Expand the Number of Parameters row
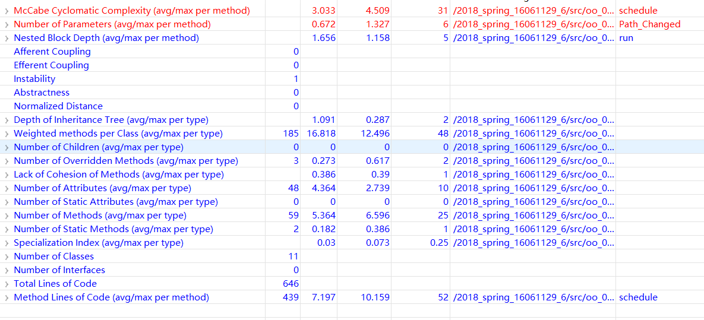704x320 pixels. [x=7, y=24]
